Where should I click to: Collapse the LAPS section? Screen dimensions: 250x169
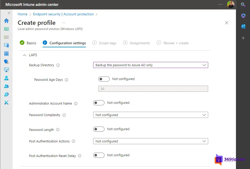pos(24,55)
